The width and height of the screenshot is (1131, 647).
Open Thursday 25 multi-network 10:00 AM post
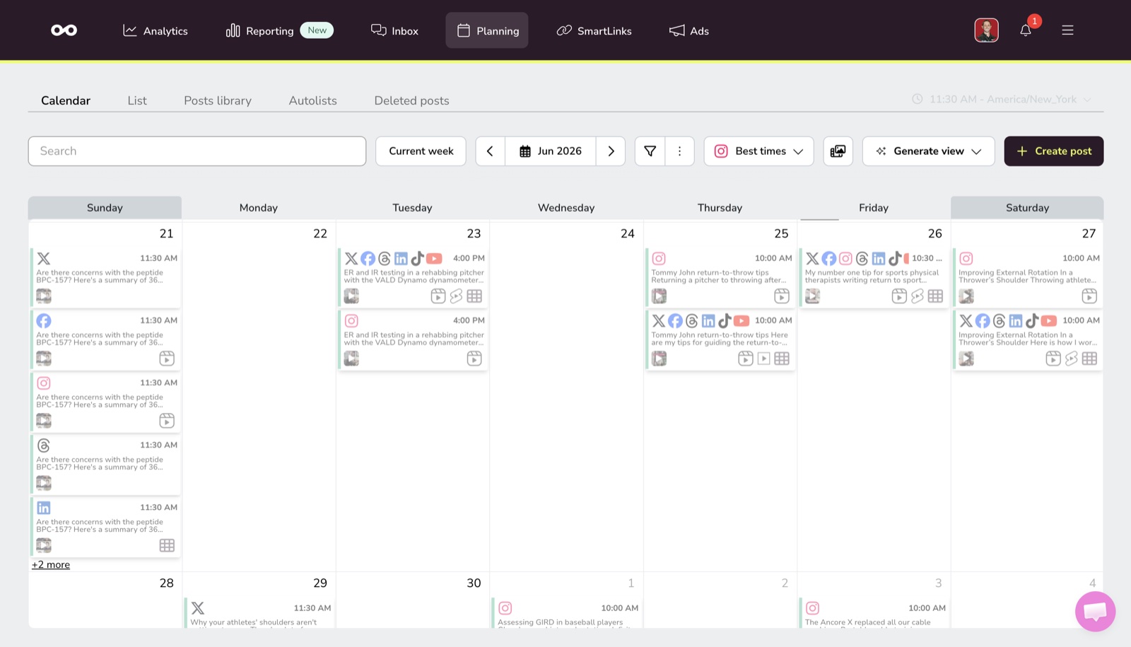pos(720,340)
